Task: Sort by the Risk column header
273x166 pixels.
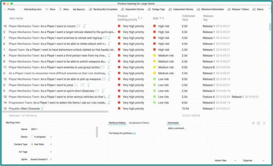Action: [156, 18]
